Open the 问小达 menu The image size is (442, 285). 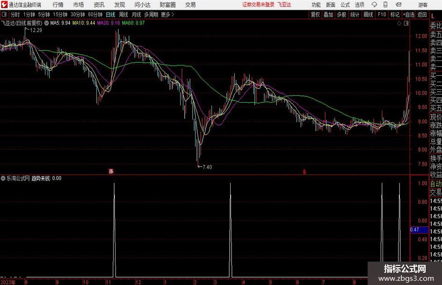click(x=142, y=5)
